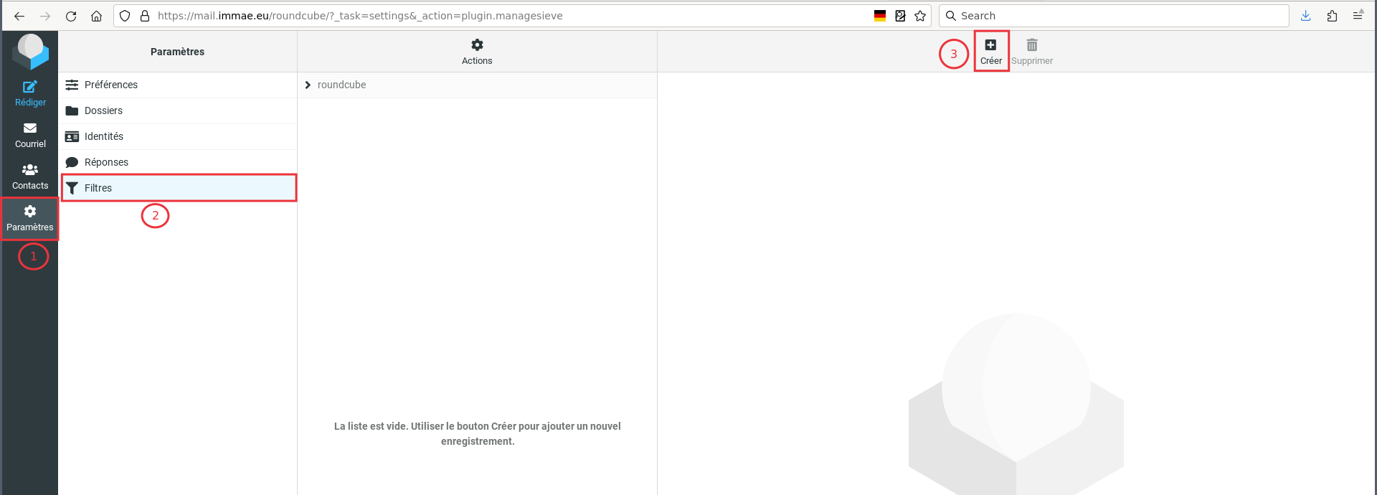
Task: Click the address bar icon beside the flag
Action: (x=900, y=16)
